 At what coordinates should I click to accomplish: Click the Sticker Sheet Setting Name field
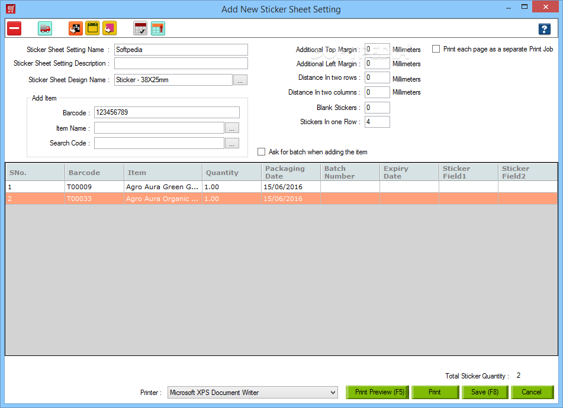tap(181, 50)
